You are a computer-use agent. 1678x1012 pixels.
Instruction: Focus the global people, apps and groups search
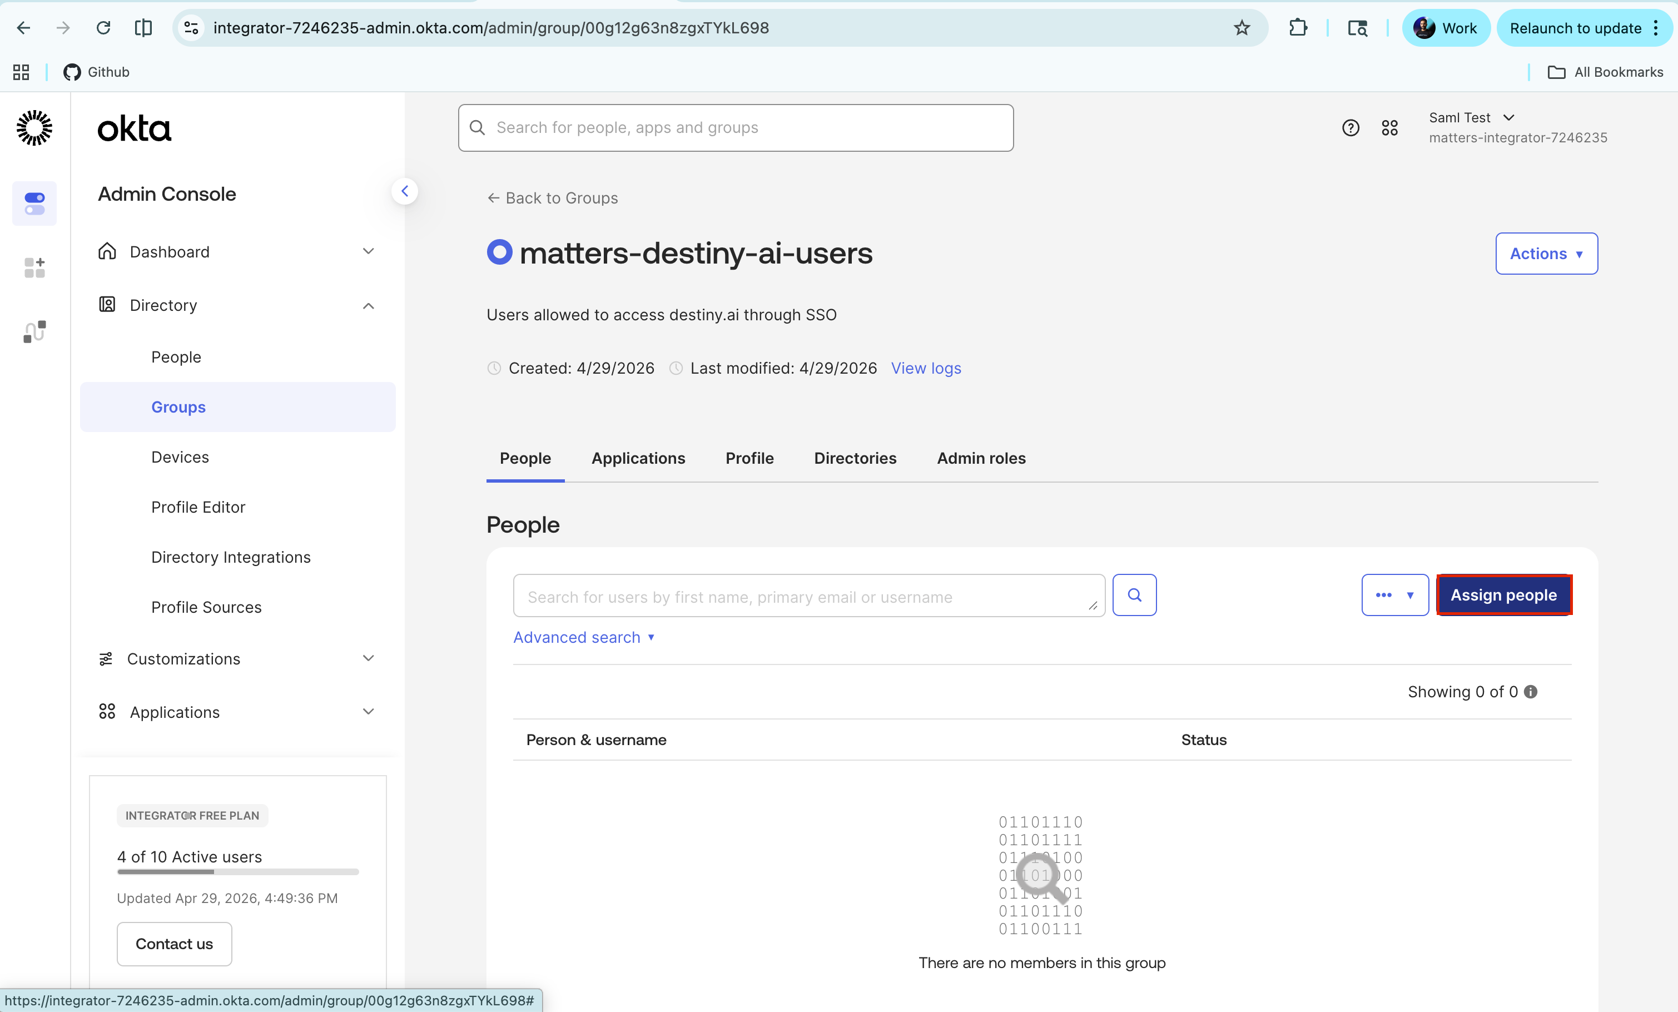point(736,127)
